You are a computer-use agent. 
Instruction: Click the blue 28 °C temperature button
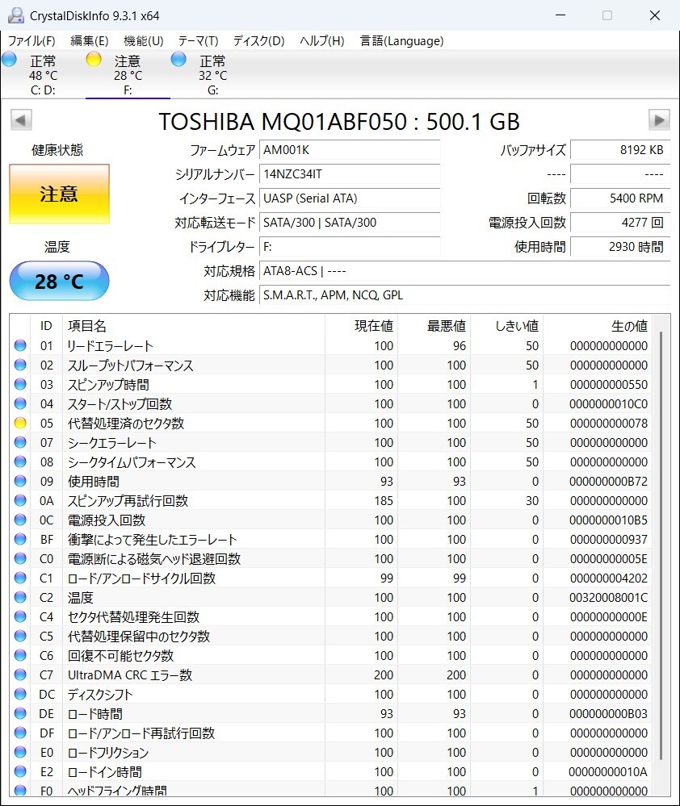coord(59,281)
